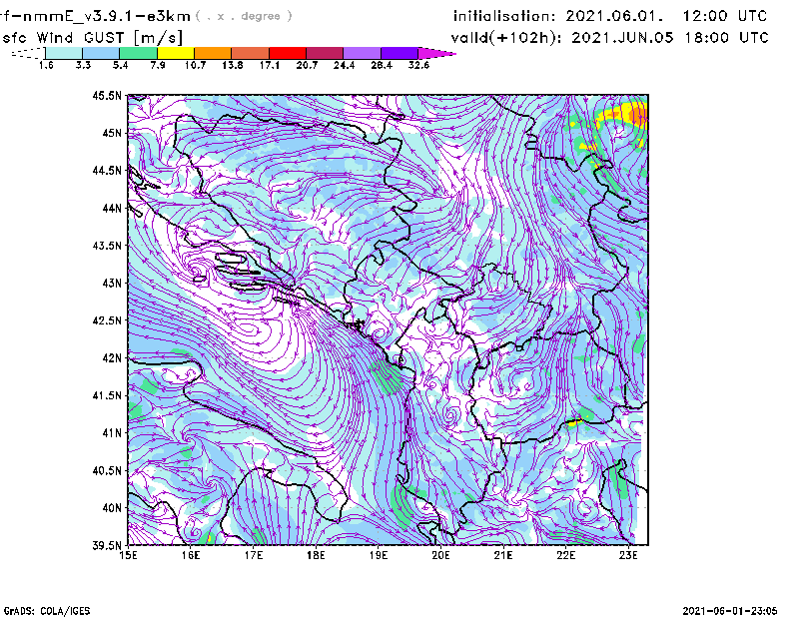Click the initialisation time "12:00 UTC"
The height and width of the screenshot is (617, 799).
pos(725,16)
